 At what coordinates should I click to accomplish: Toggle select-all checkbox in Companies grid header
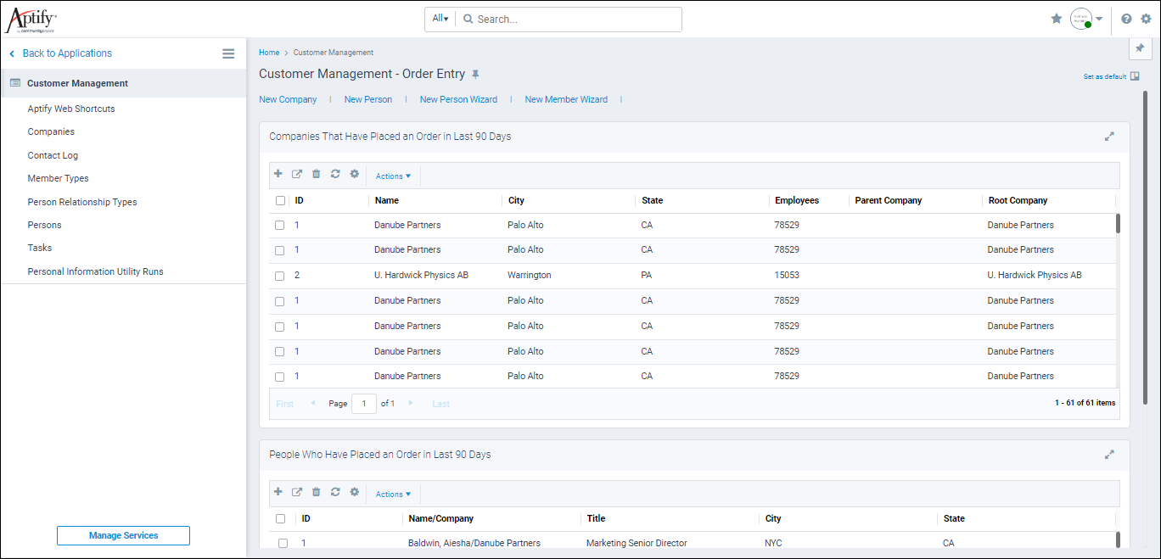tap(281, 201)
